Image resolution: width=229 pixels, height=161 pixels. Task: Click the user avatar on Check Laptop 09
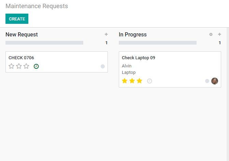[215, 81]
